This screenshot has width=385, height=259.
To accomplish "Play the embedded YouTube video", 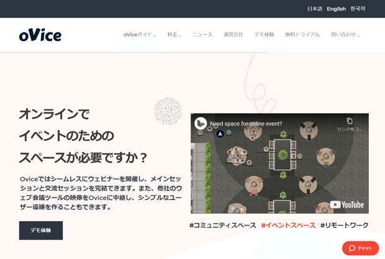I will (279, 163).
